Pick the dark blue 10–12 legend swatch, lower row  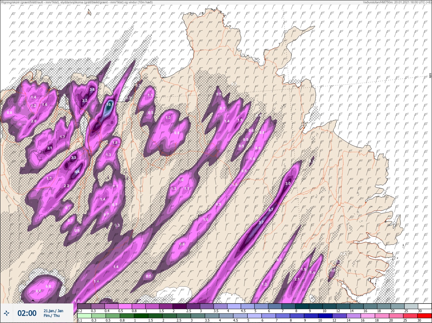coord(325,316)
